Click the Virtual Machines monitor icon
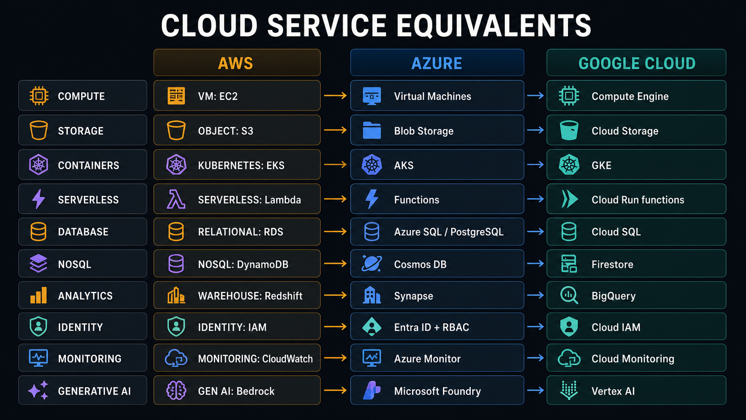Screen dimensions: 746x420 (372, 96)
